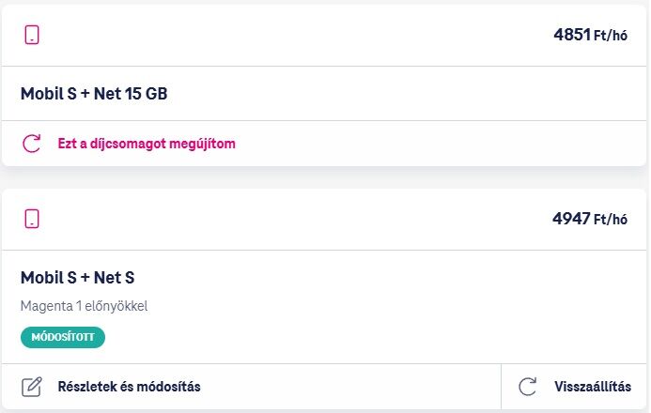651x413 pixels.
Task: Click the pencil edit icon beside Részletek és módosítás
Action: (32, 387)
